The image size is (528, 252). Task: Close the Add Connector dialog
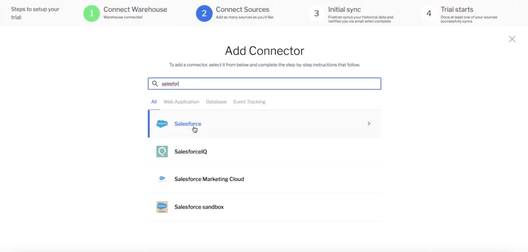click(x=512, y=39)
